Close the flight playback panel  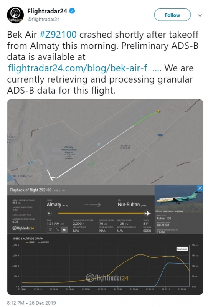pos(200,188)
